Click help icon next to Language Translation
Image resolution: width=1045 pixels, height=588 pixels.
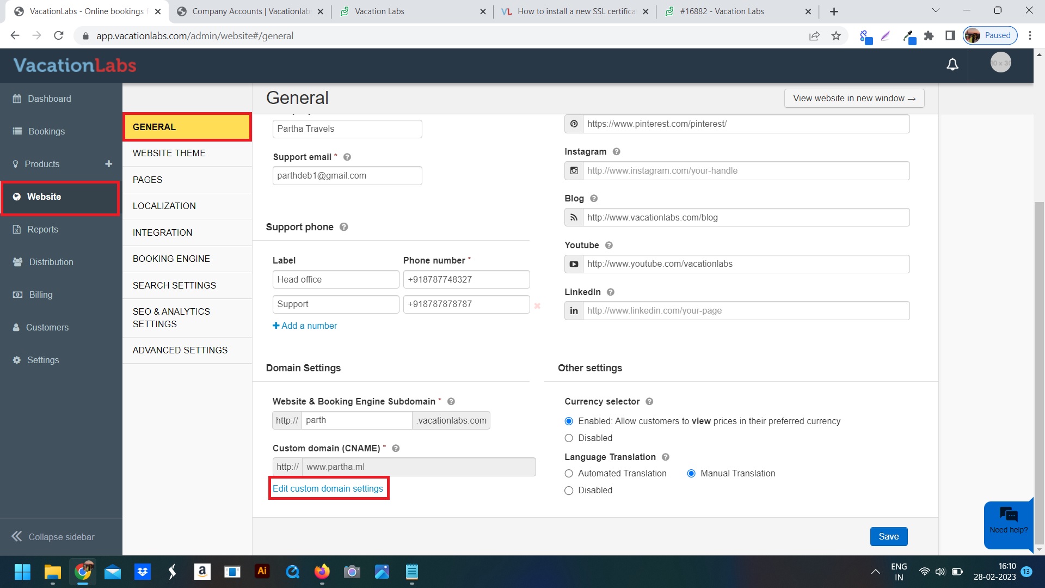665,457
